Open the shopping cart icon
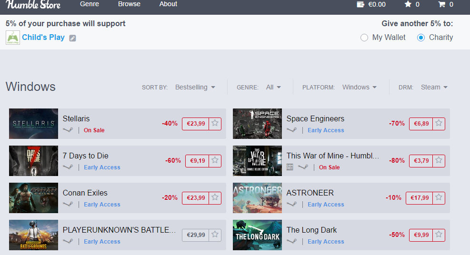This screenshot has height=255, width=470. click(x=441, y=4)
